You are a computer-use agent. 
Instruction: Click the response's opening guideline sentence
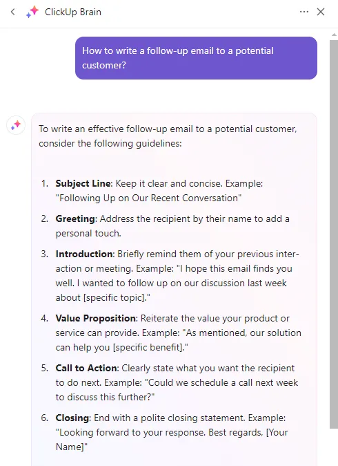[168, 136]
